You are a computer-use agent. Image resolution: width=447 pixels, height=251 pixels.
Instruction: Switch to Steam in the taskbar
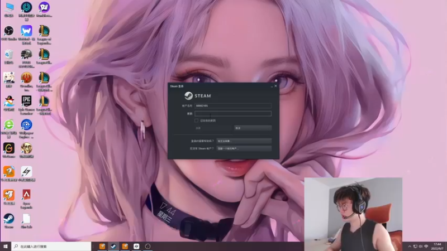(x=113, y=247)
